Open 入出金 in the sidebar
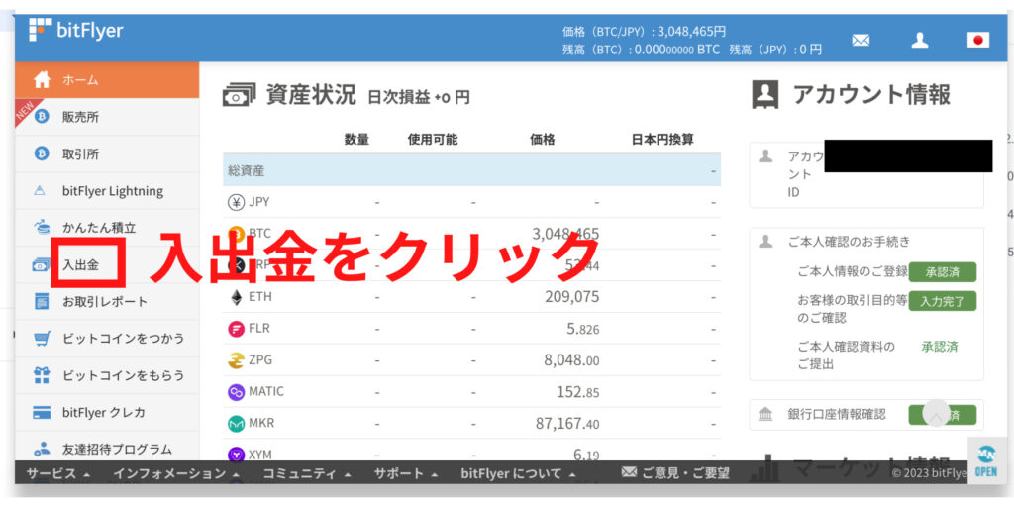 [107, 265]
